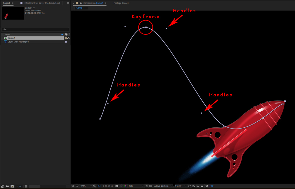Delete the selected item via trash icon
This screenshot has height=189, width=295.
click(26, 186)
